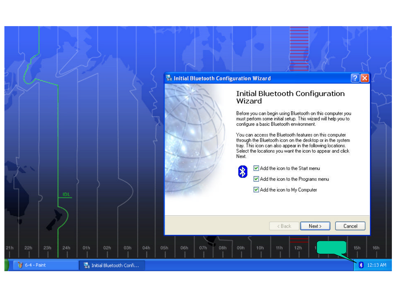Image resolution: width=396 pixels, height=297 pixels.
Task: Click the large Bluetooth logo in wizard
Action: tap(243, 172)
